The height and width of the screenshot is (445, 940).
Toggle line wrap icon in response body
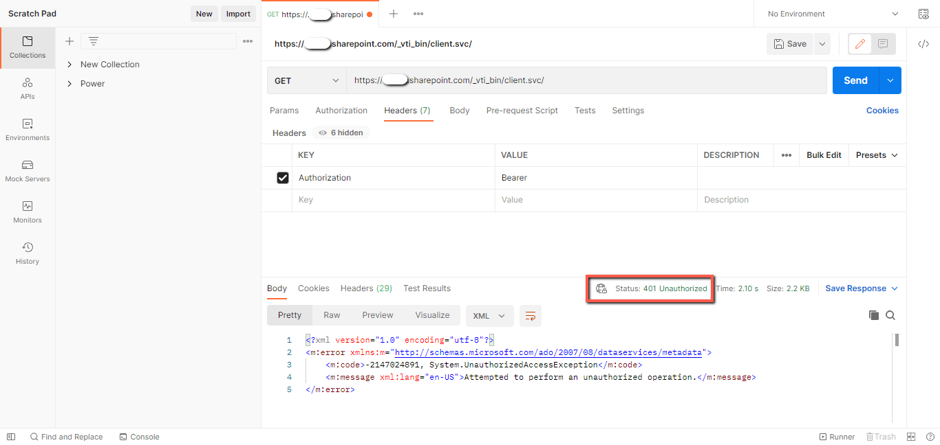coord(531,316)
